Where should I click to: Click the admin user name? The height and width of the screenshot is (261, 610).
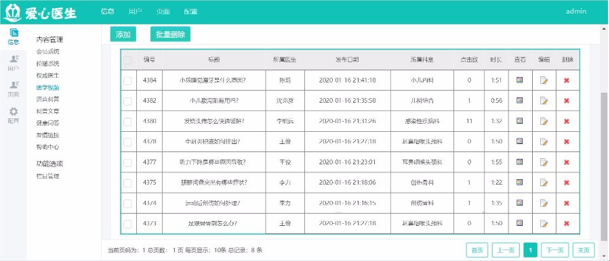point(575,11)
